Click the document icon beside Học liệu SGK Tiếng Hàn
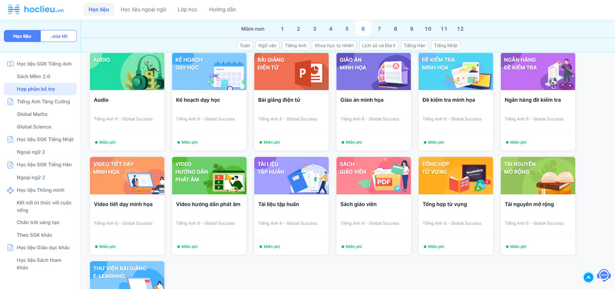 tap(10, 165)
